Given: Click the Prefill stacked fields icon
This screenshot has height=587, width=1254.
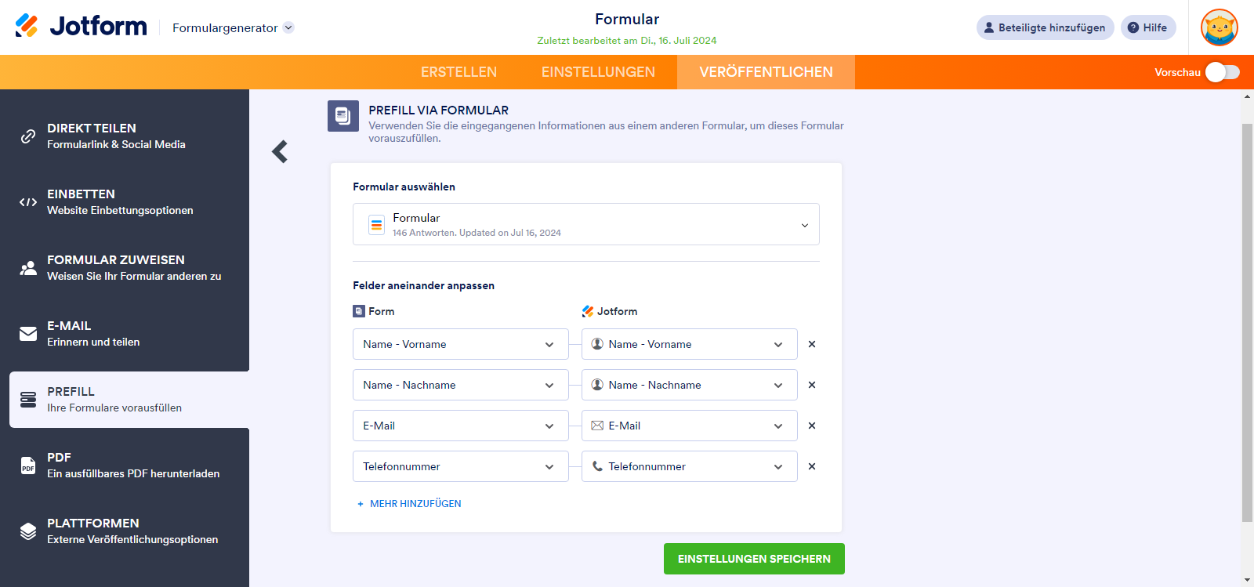Looking at the screenshot, I should pyautogui.click(x=28, y=400).
